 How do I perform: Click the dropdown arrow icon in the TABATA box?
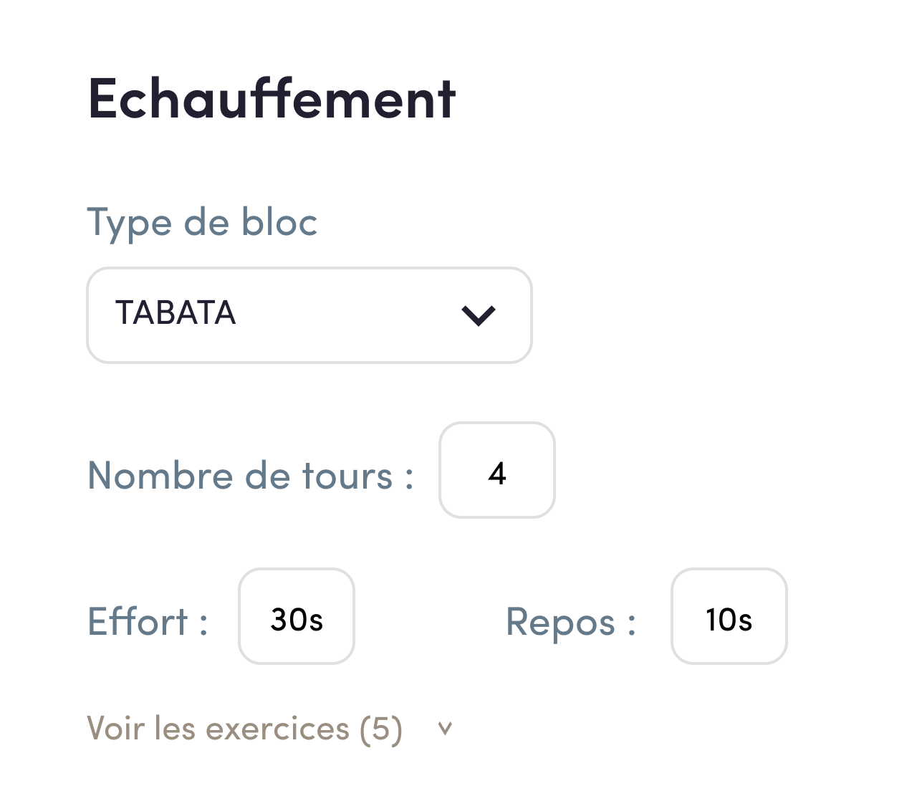[x=479, y=315]
